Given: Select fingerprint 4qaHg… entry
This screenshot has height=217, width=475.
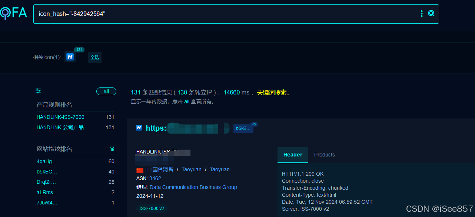Looking at the screenshot, I should point(47,161).
